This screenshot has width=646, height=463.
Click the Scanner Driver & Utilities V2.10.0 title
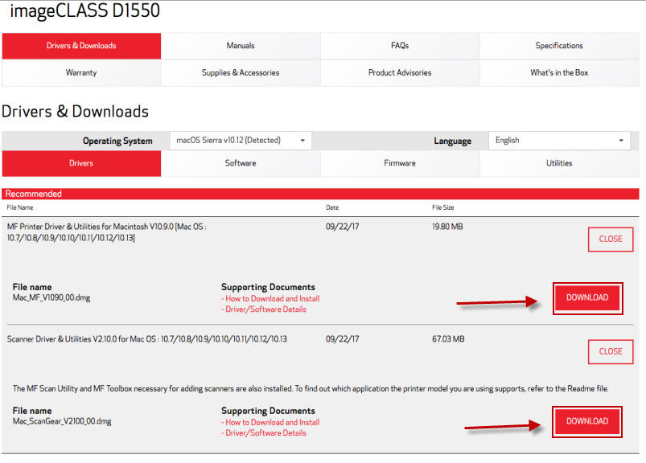point(147,339)
